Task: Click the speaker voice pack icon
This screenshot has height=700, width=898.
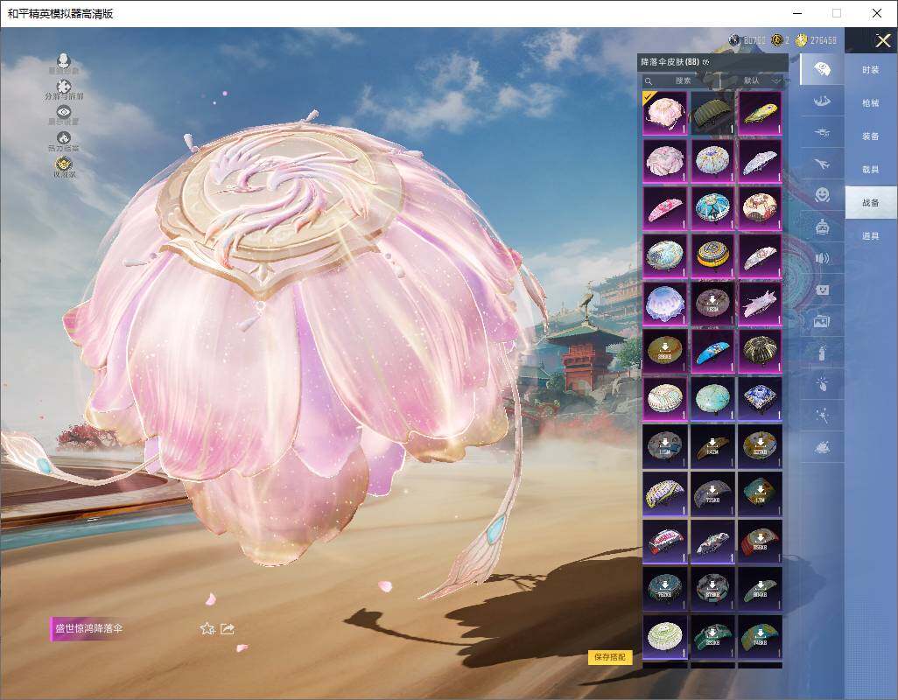Action: click(x=821, y=258)
